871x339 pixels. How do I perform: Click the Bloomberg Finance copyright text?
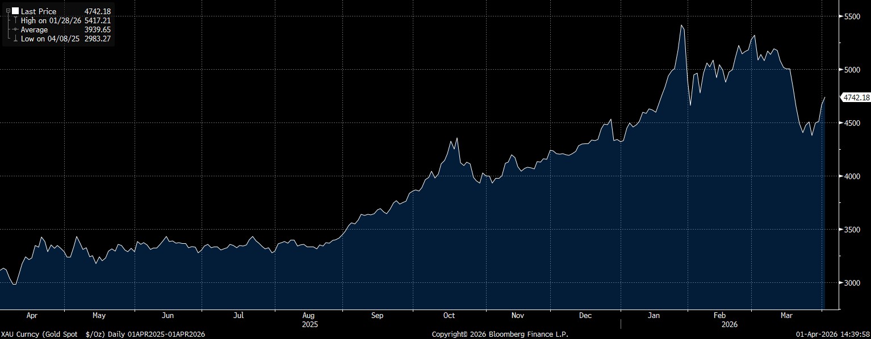(x=500, y=334)
